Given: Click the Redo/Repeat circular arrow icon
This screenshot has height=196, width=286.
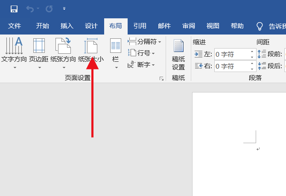Looking at the screenshot, I should point(49,9).
